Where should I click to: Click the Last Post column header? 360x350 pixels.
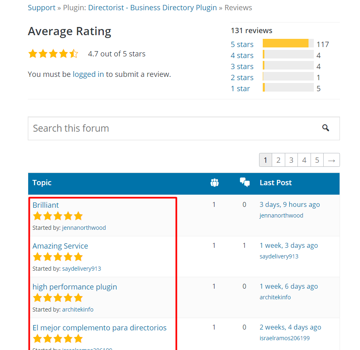(275, 183)
